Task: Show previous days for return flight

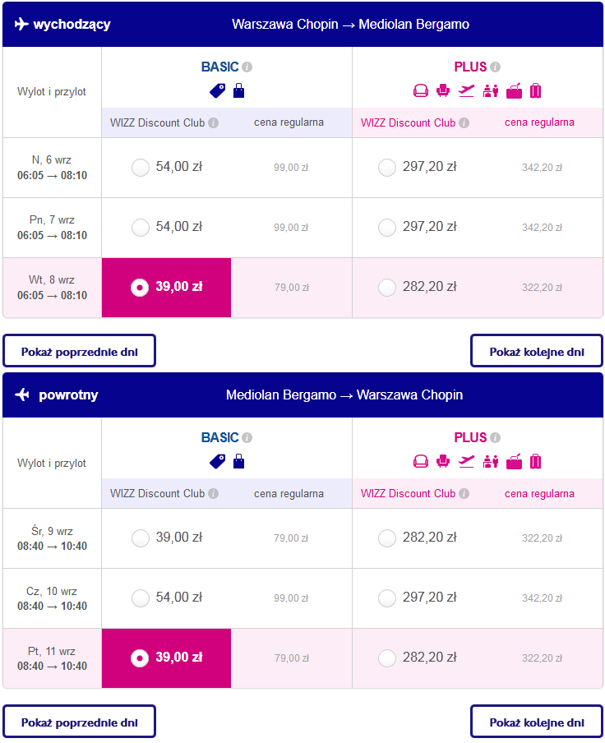Action: click(79, 722)
